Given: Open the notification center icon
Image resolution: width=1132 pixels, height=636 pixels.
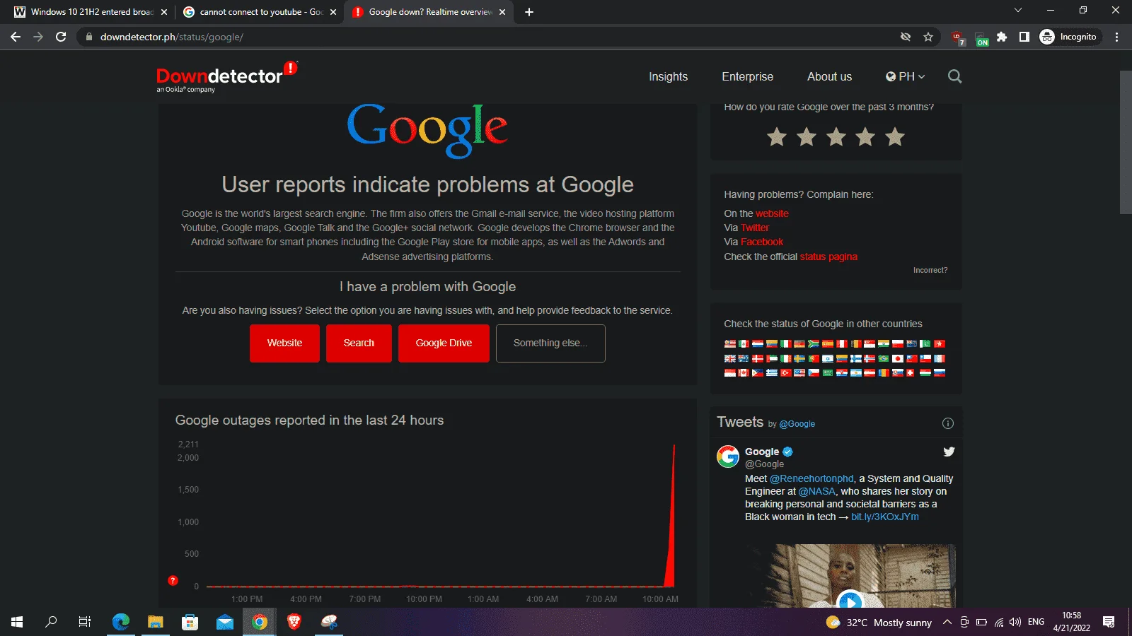Looking at the screenshot, I should pos(1109,622).
